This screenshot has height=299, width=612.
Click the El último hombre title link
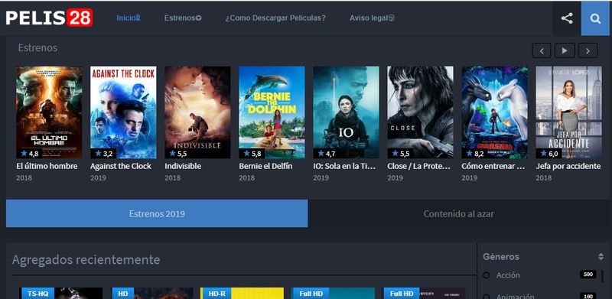point(47,166)
